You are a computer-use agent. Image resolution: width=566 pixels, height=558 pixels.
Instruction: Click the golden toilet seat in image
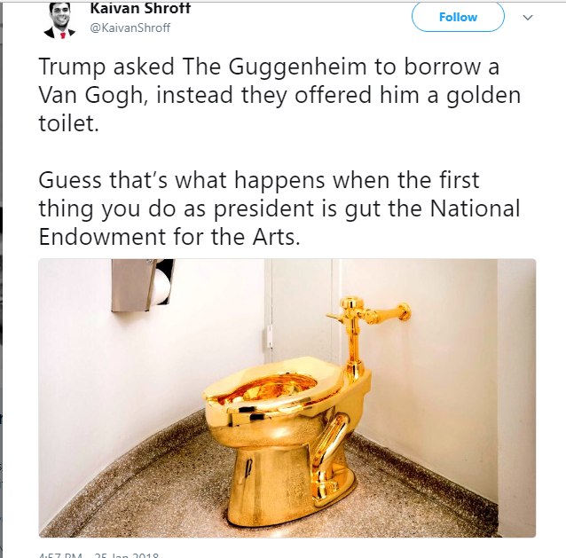(x=274, y=385)
